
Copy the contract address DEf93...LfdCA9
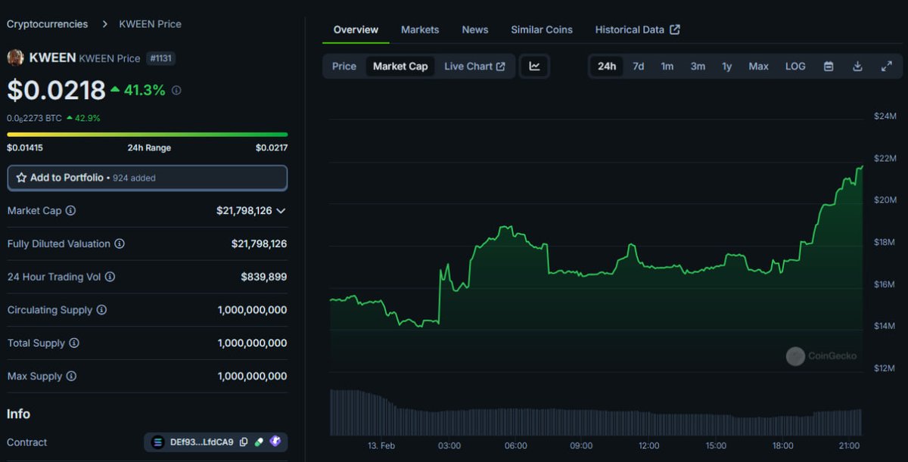[x=243, y=442]
